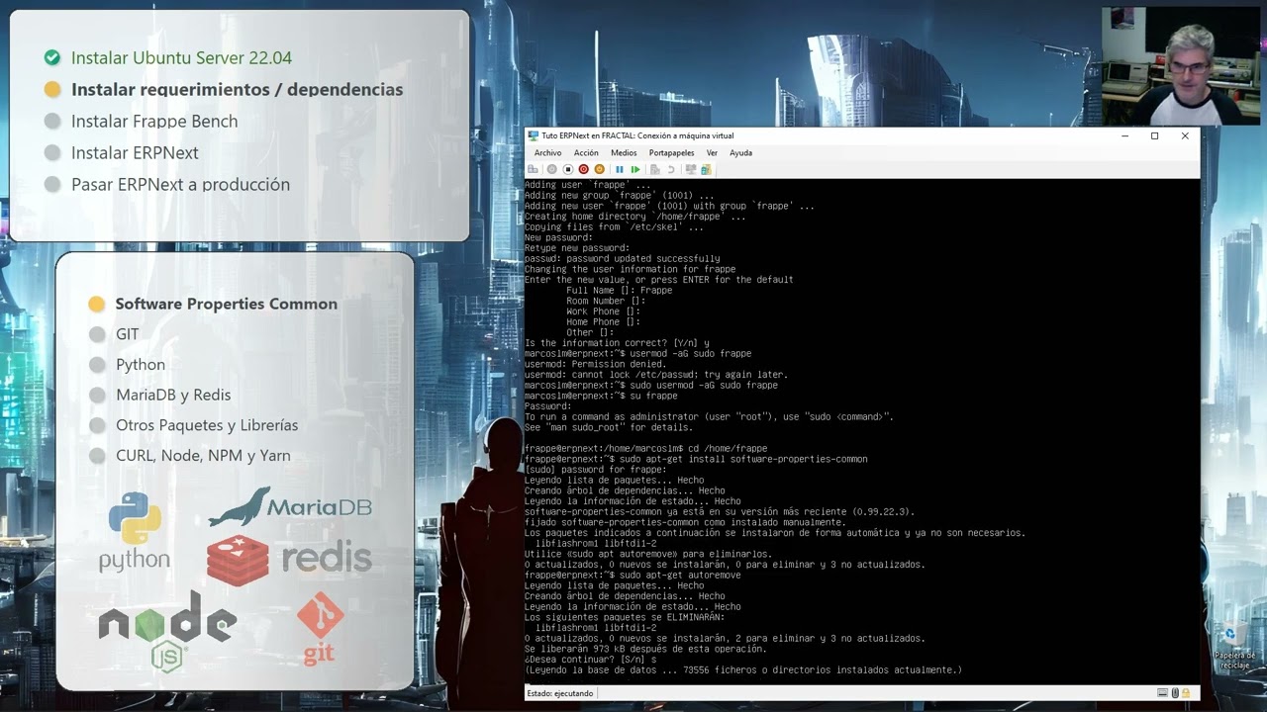
Task: Open the Acción menu
Action: pos(586,153)
